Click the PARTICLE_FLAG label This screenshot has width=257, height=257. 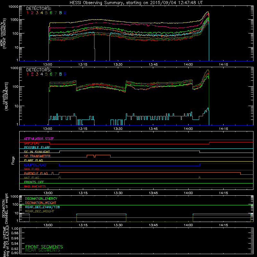click(x=36, y=173)
